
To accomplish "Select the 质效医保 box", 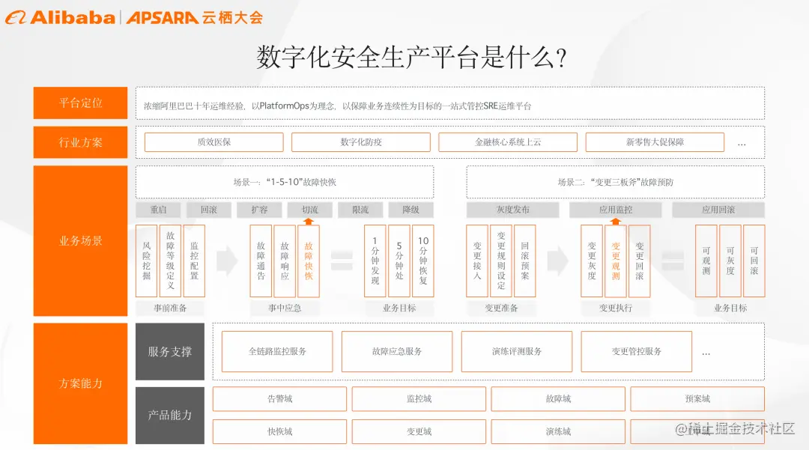I will point(214,142).
